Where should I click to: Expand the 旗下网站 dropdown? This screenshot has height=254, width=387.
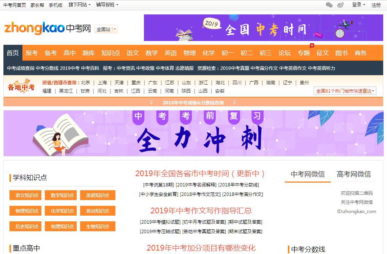click(79, 5)
